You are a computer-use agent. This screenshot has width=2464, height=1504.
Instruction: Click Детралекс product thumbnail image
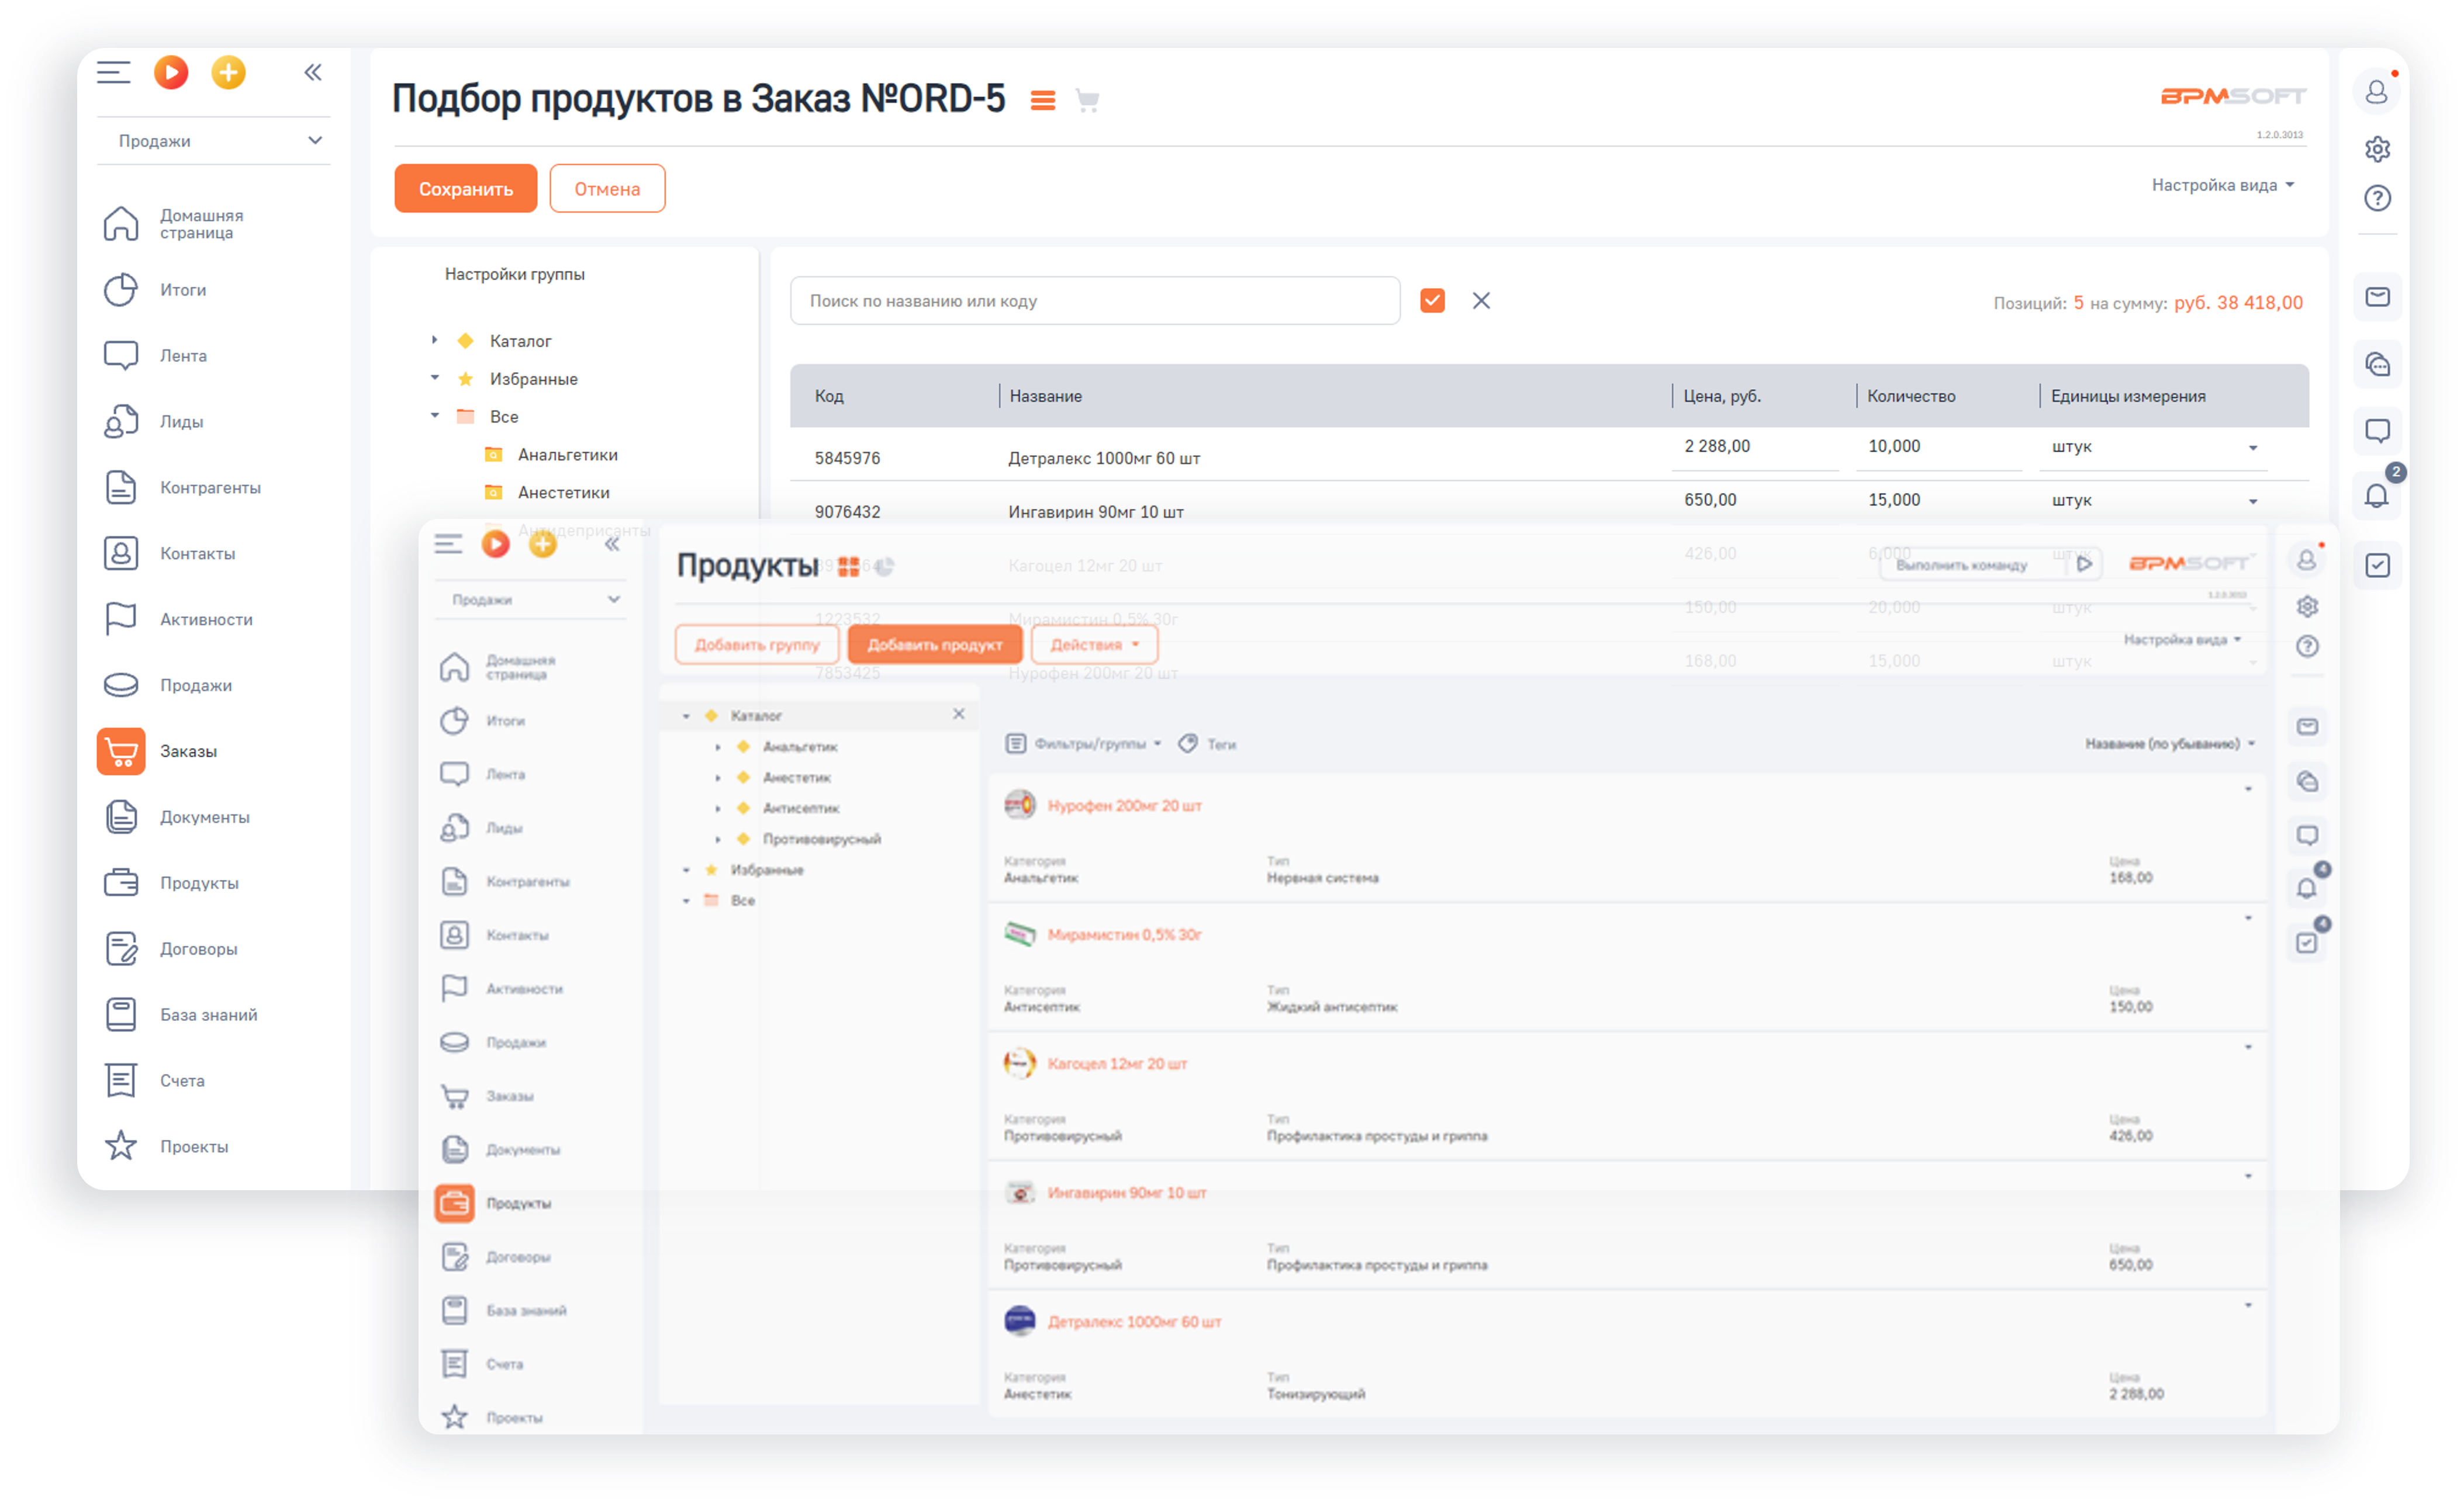point(1019,1320)
